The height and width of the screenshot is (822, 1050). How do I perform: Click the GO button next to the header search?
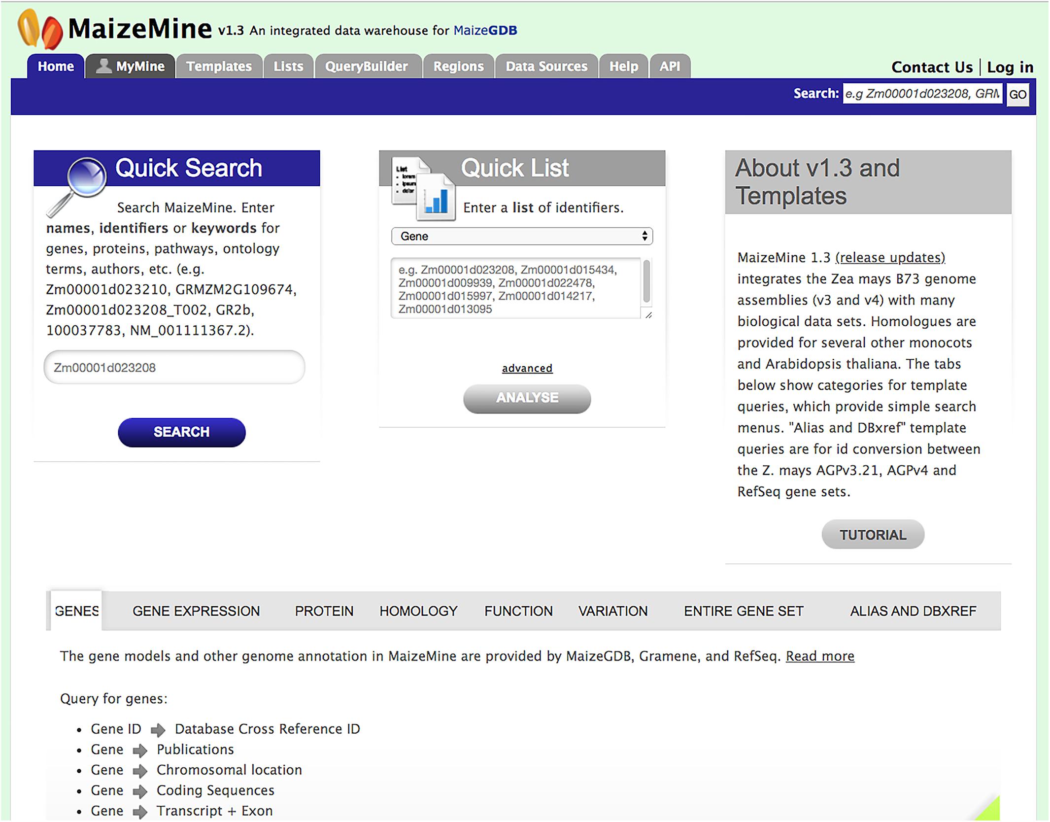point(1017,94)
